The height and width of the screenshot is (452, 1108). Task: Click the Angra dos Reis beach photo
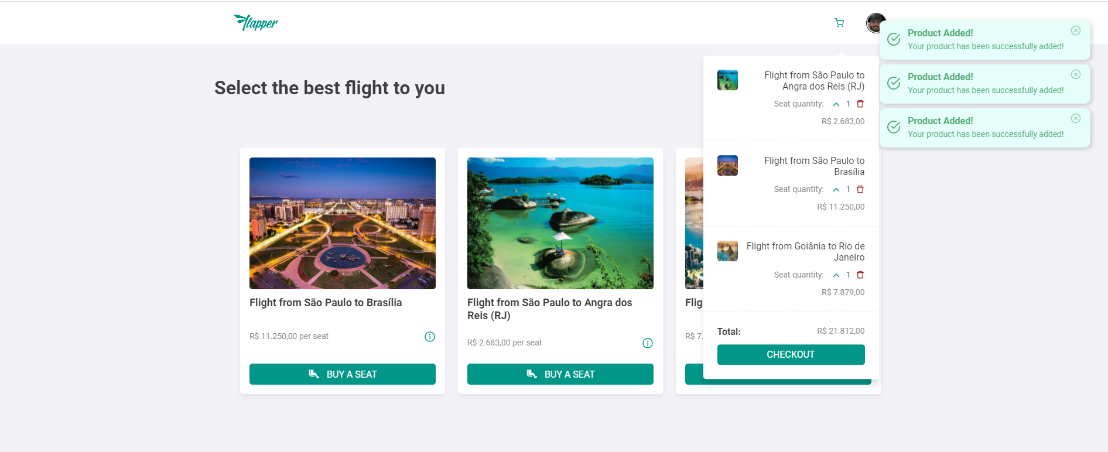[560, 223]
